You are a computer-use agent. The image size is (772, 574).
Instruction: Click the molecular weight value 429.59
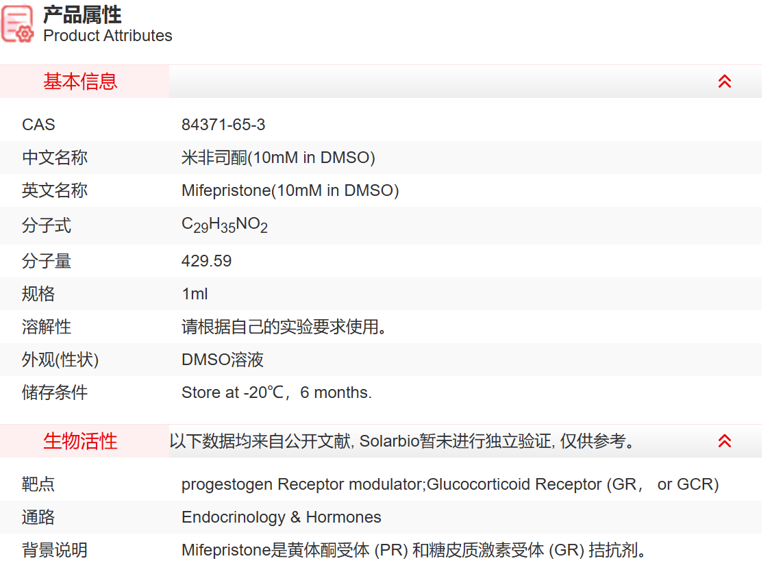(206, 261)
